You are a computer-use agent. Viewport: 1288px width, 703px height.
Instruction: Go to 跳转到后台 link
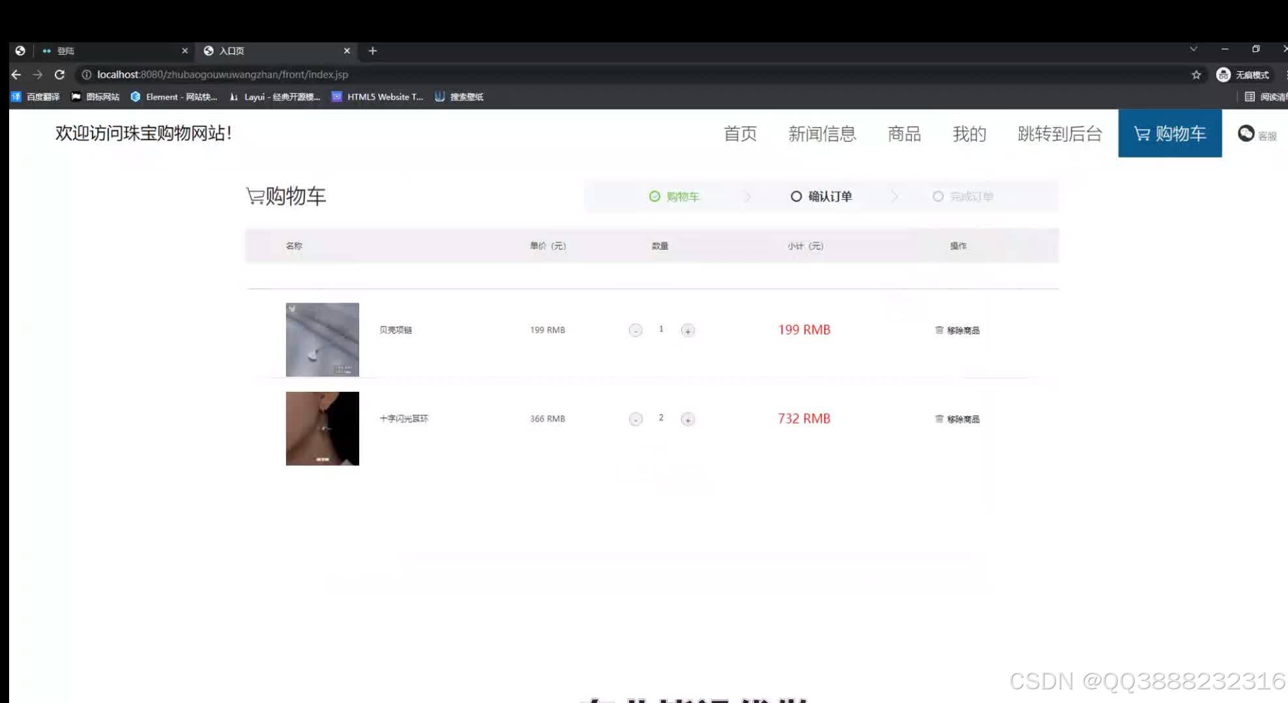pyautogui.click(x=1060, y=134)
